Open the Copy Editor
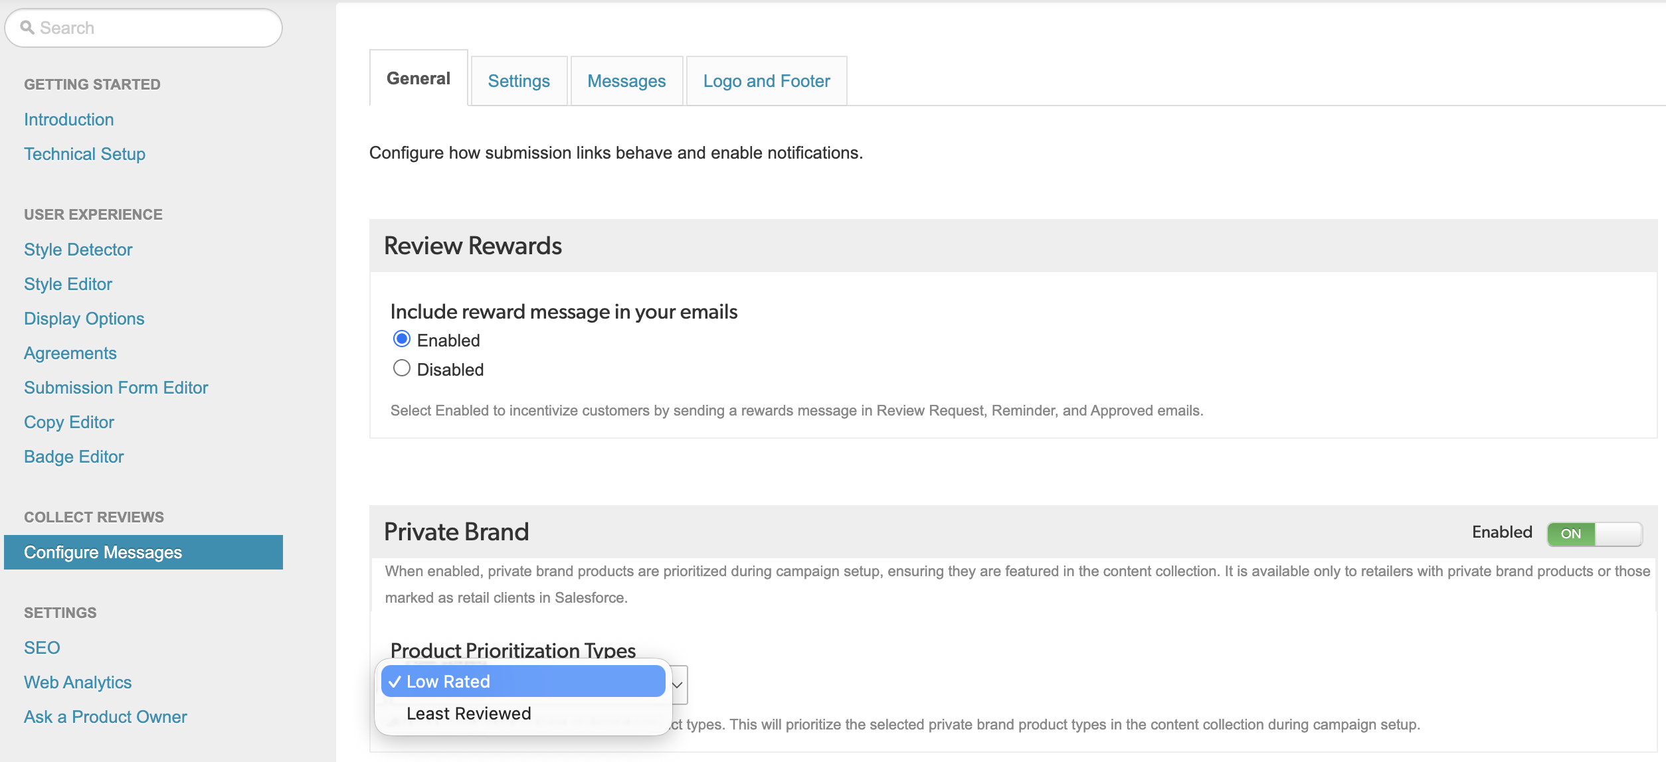 [x=69, y=422]
